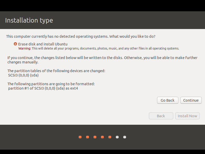Click the first white progress dot
The width and height of the screenshot is (205, 154).
[117, 137]
